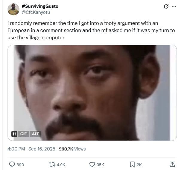Viewport: 181px width, 170px height.
Task: Repost the tweet via retweet arrows icon
Action: [x=52, y=164]
